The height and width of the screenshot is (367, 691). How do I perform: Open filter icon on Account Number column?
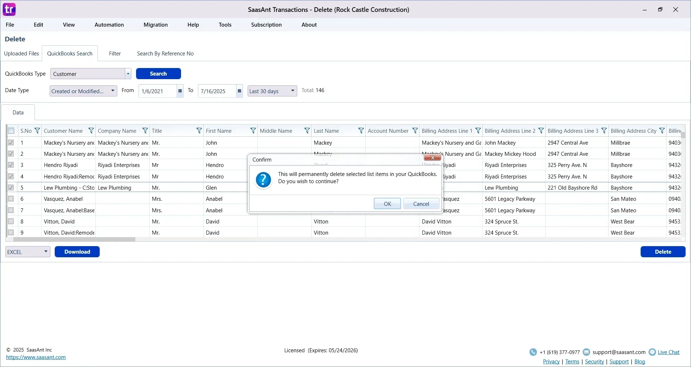click(x=415, y=131)
